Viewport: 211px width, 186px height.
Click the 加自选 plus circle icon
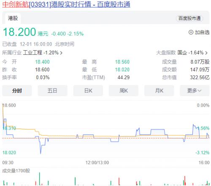[191, 32]
